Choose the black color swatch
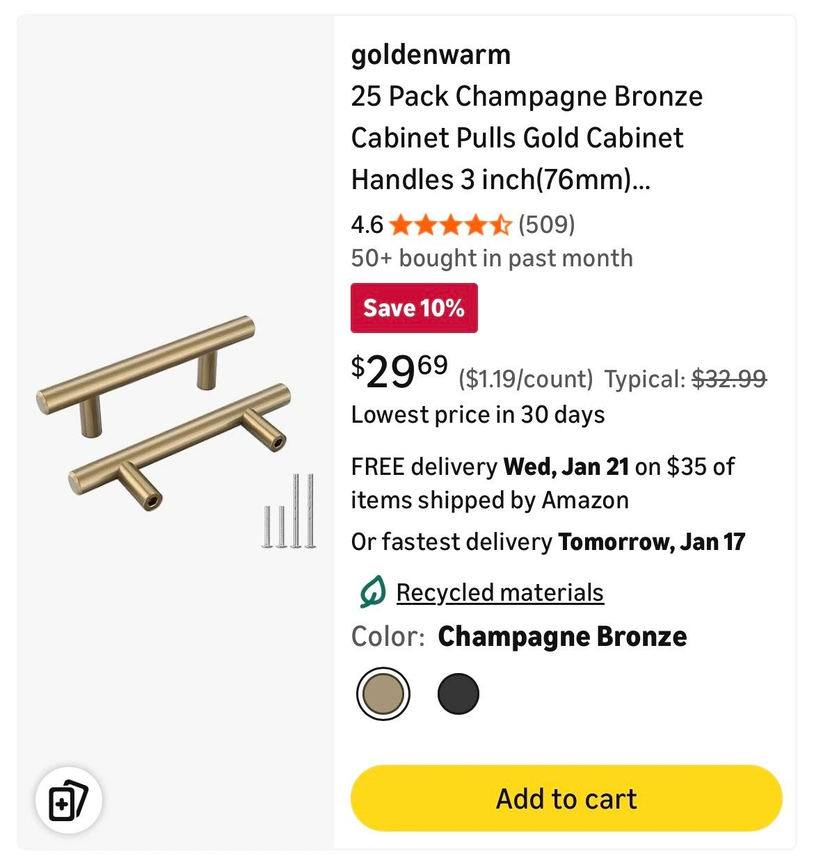 point(458,693)
